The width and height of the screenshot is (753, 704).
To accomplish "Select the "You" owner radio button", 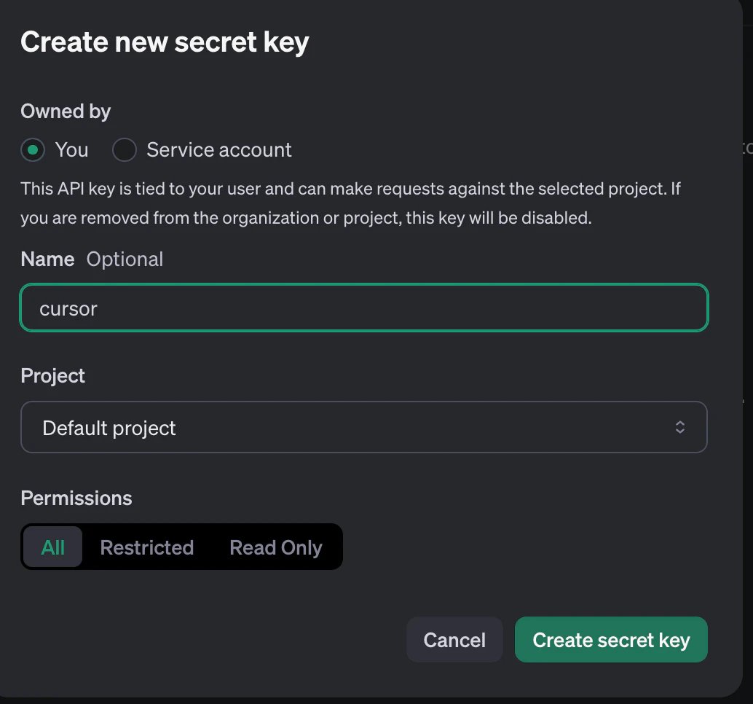I will [33, 150].
